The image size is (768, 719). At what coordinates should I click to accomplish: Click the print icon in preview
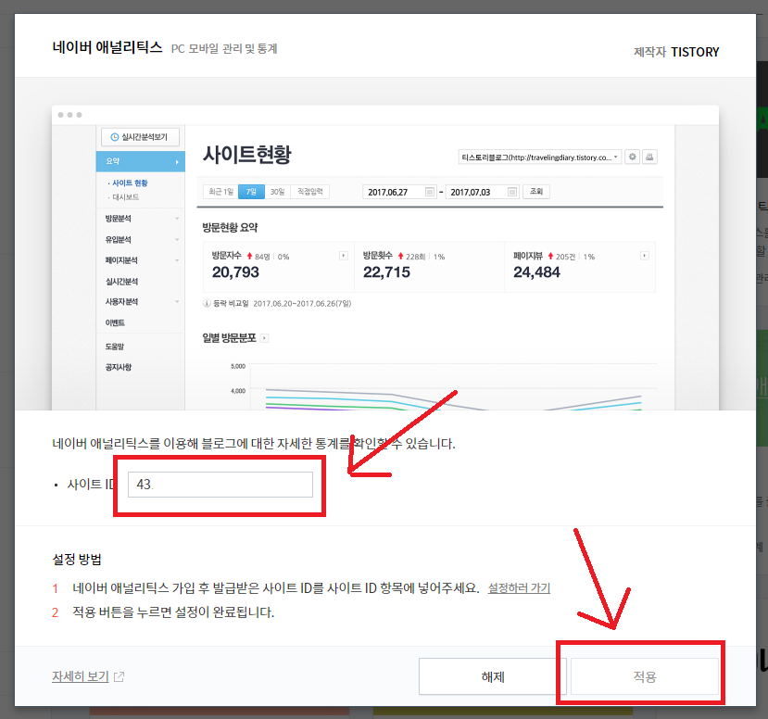click(x=649, y=157)
